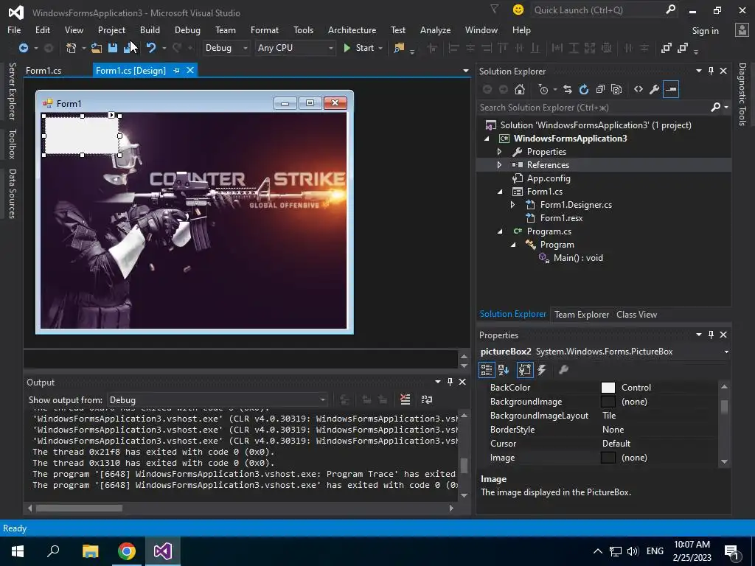This screenshot has width=755, height=566.
Task: Sync with Active Document in Solution Explorer
Action: coord(568,89)
